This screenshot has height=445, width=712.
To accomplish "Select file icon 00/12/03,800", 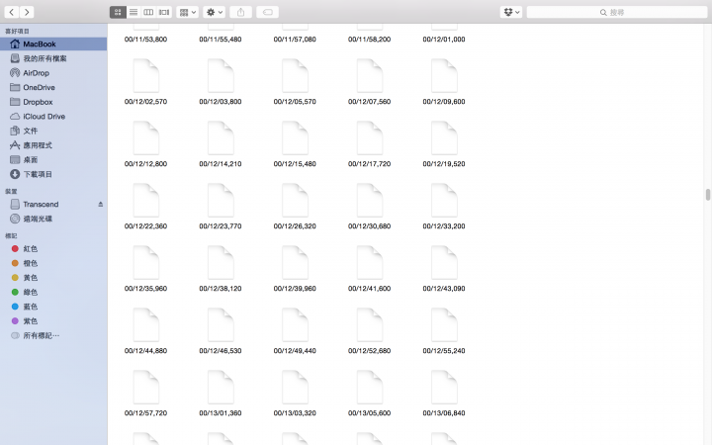I will [x=221, y=76].
